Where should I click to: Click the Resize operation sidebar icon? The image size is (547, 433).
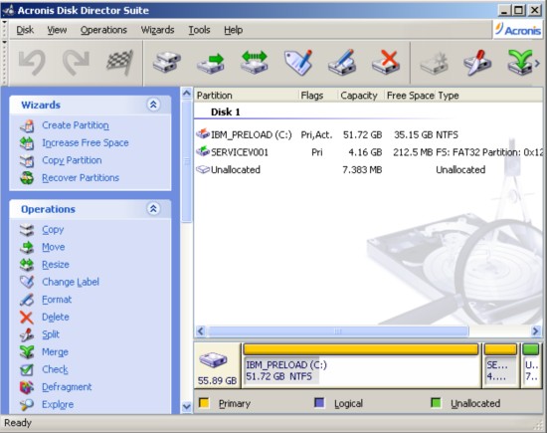27,265
